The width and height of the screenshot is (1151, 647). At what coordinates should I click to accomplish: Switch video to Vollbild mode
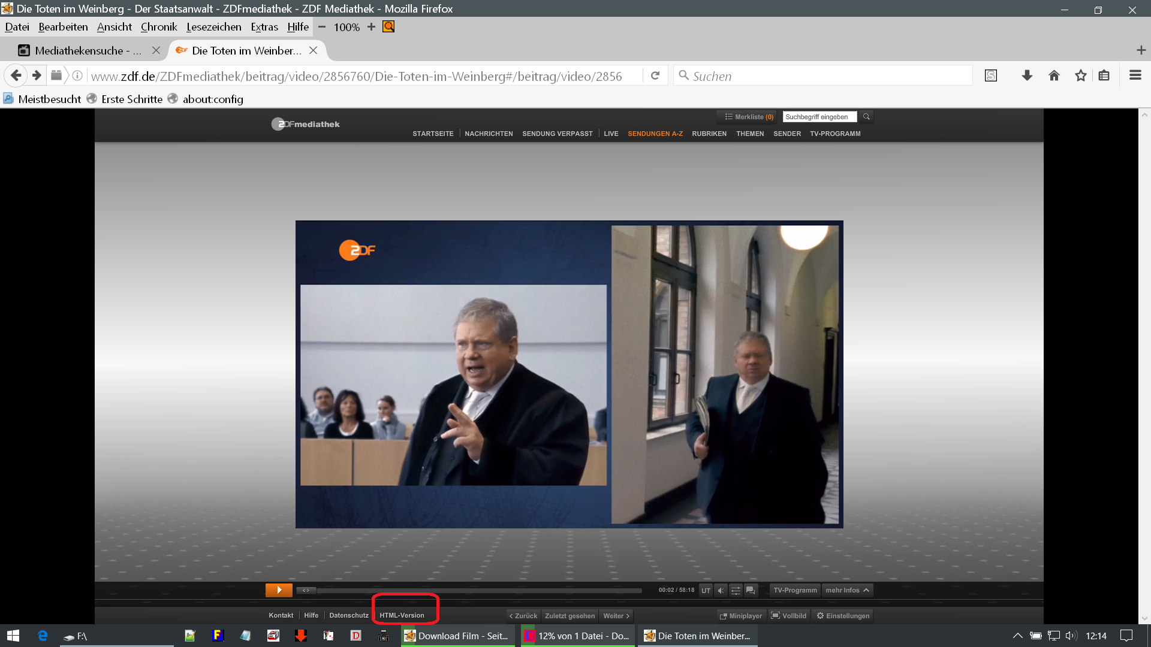coord(789,616)
